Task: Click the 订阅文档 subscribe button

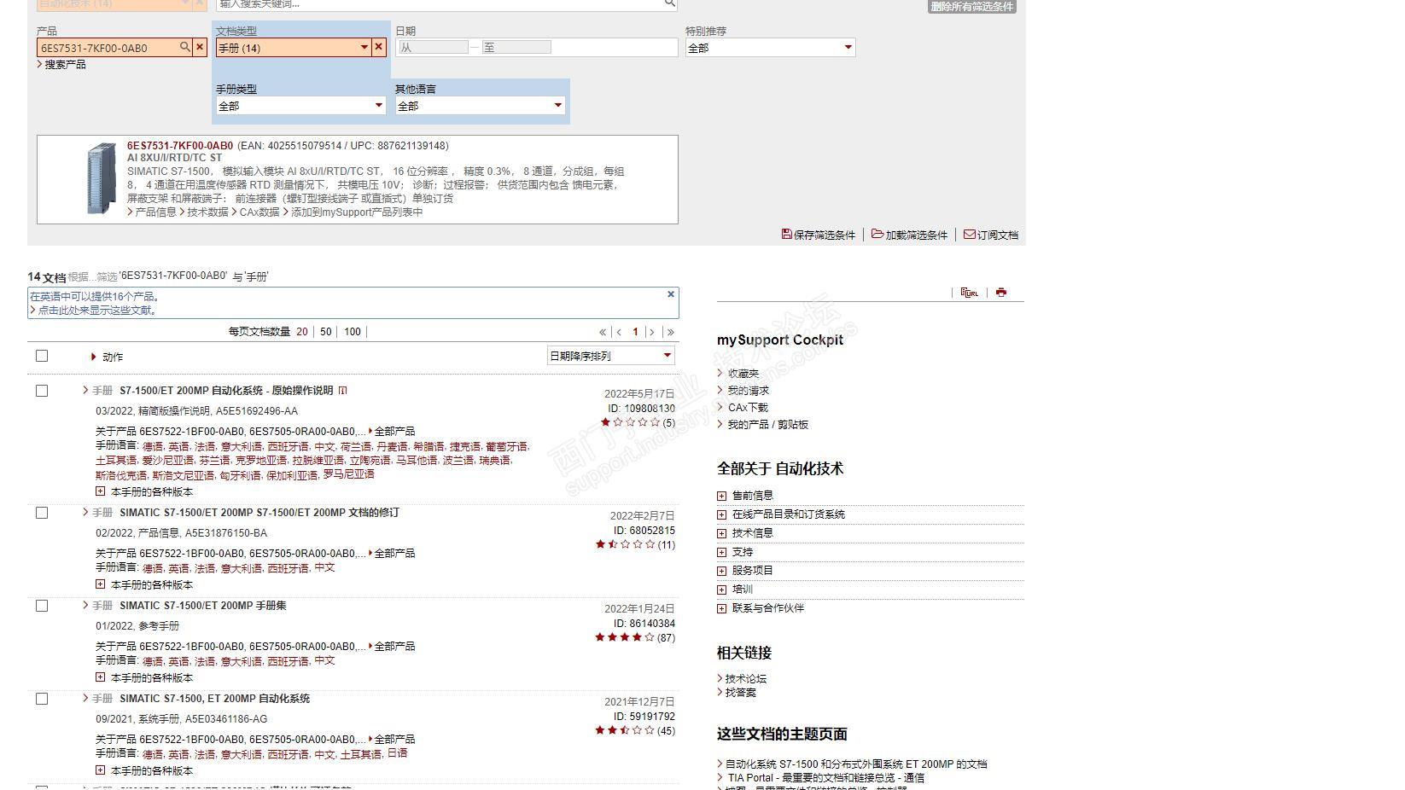Action: [991, 235]
